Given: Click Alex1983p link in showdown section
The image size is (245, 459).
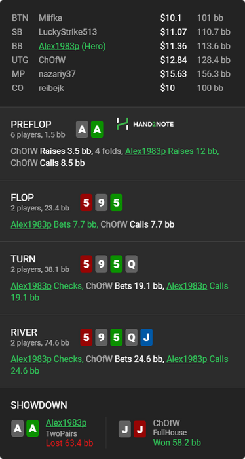Looking at the screenshot, I should [x=66, y=423].
